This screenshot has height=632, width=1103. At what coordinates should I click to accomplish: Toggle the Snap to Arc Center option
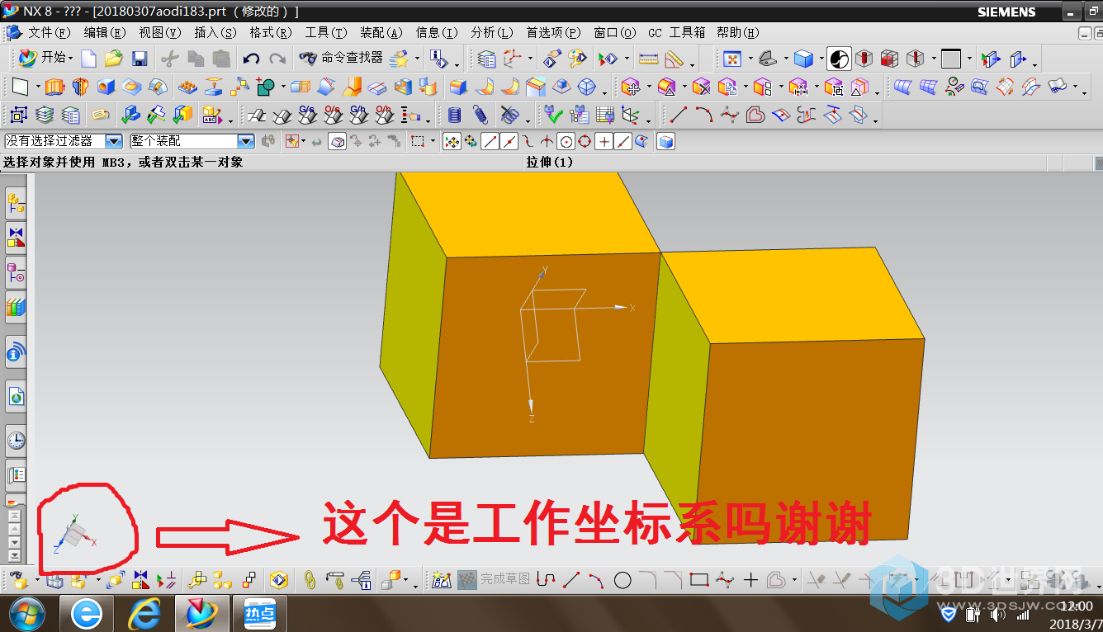pos(566,142)
